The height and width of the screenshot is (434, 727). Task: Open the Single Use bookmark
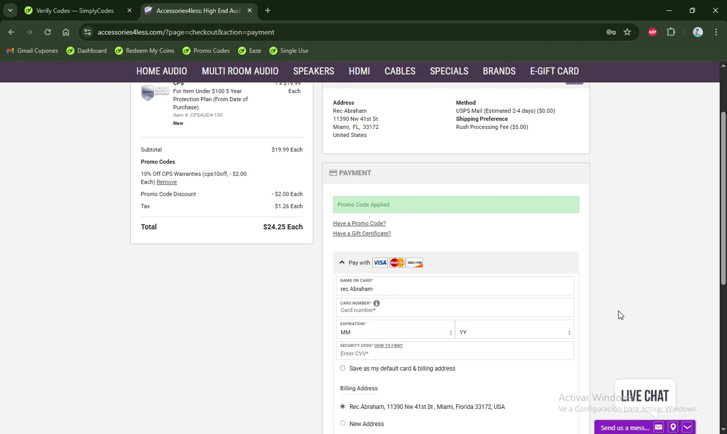(289, 50)
